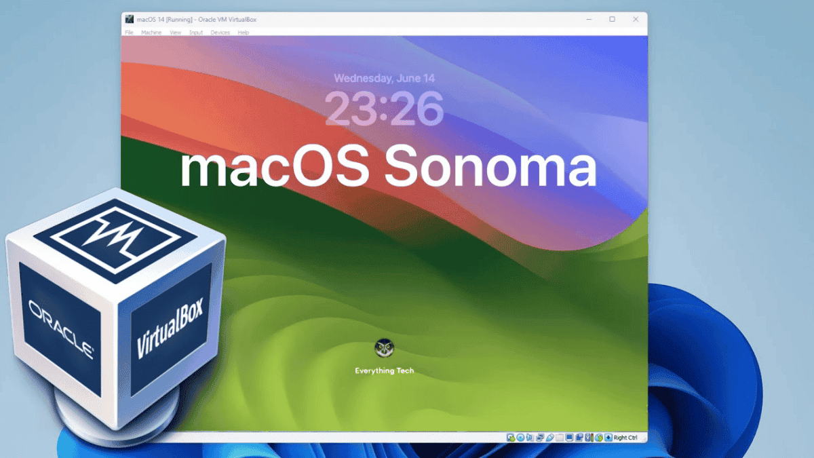This screenshot has height=458, width=814.
Task: Click the audio status bar icon
Action: point(530,438)
